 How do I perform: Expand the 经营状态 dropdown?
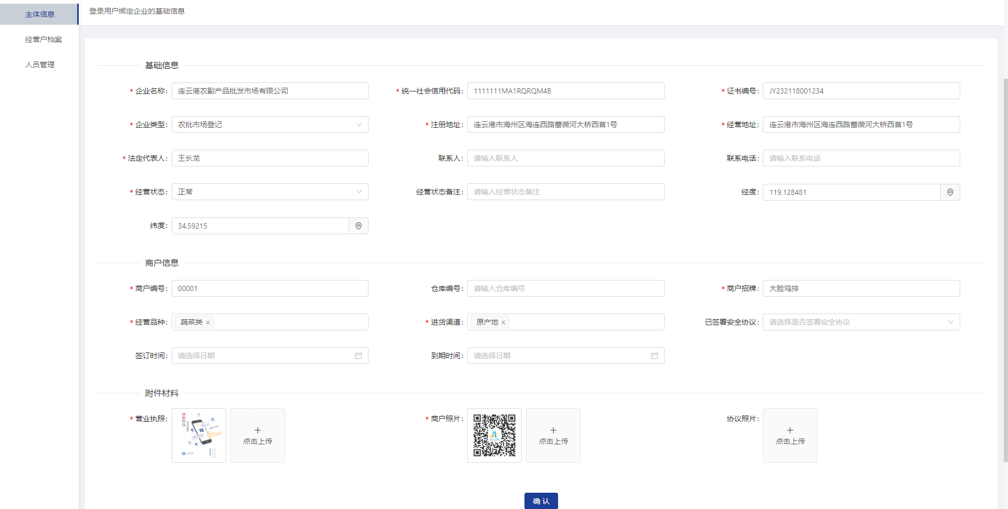click(x=359, y=192)
